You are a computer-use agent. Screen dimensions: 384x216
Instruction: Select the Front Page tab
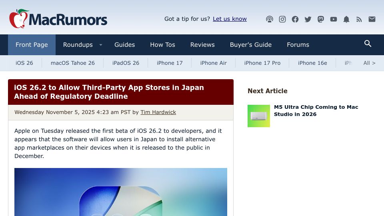[32, 44]
